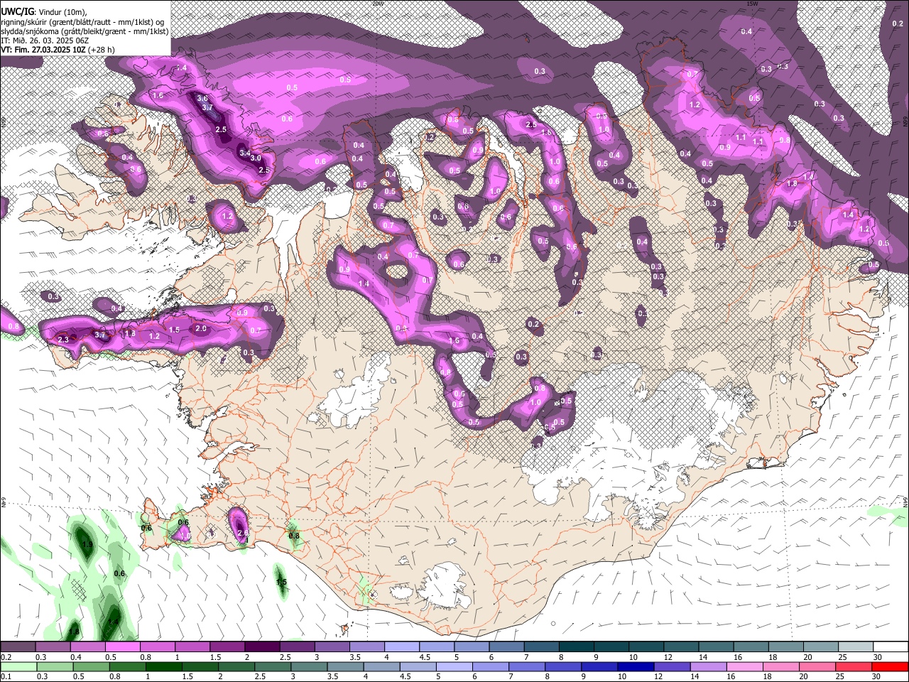Click the '2.0' snowfall value over Snæfellsnes
This screenshot has width=909, height=682.
tap(201, 329)
